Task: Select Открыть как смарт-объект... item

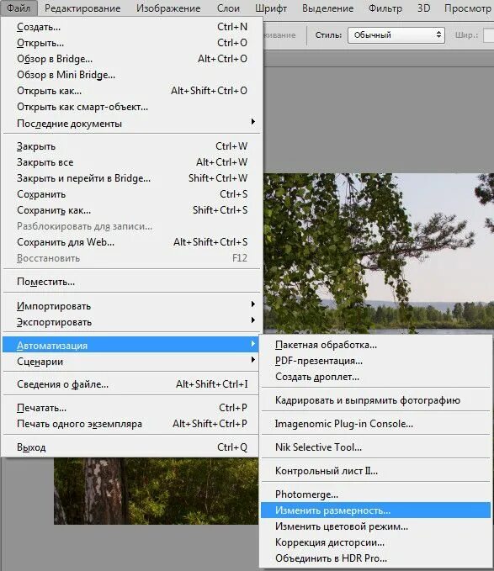Action: 132,107
